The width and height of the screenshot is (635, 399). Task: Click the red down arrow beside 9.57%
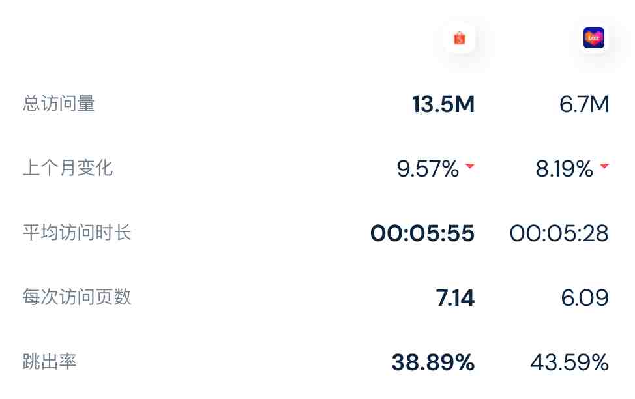(x=470, y=166)
